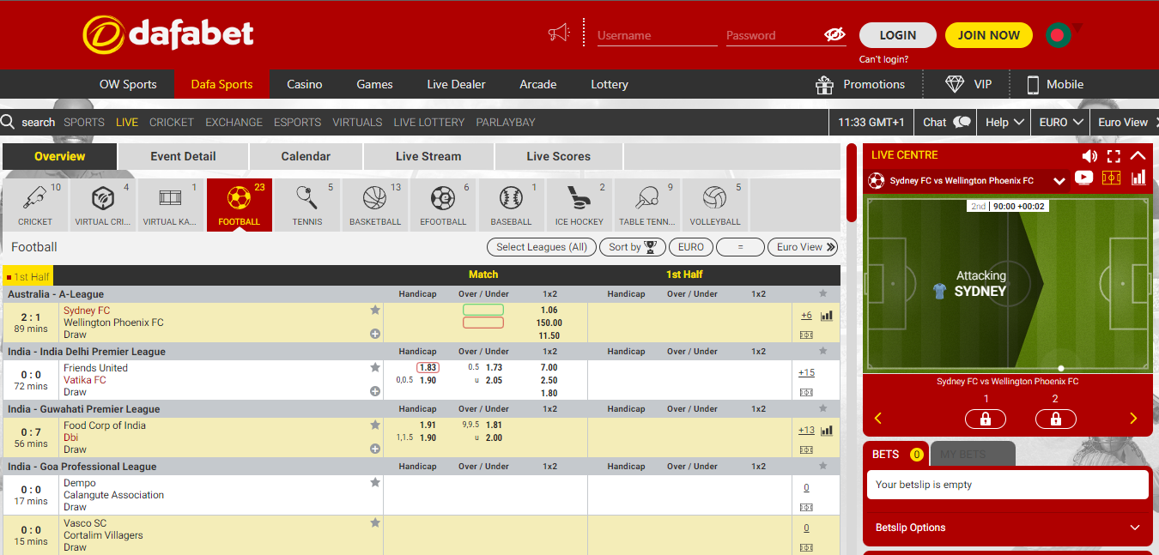Image resolution: width=1159 pixels, height=555 pixels.
Task: Expand more markets for Friends United match
Action: click(x=375, y=391)
